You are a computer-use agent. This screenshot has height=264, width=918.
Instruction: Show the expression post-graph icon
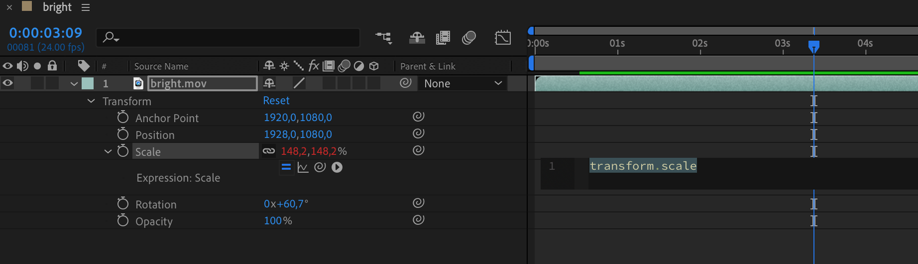(303, 167)
